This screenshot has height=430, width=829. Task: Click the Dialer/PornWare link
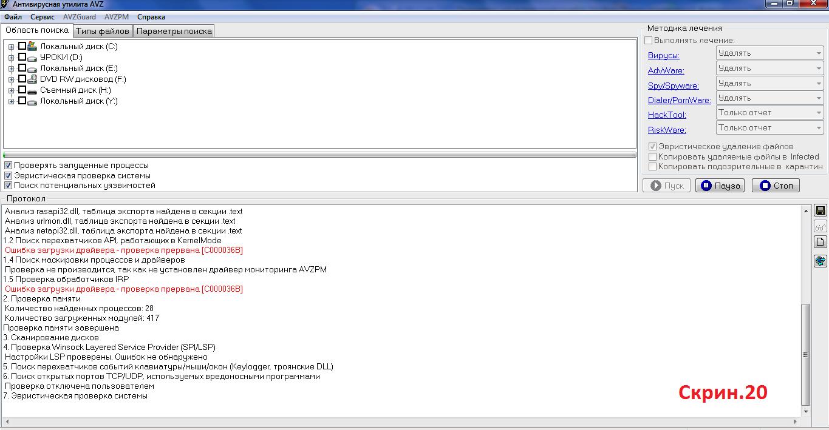(x=680, y=101)
